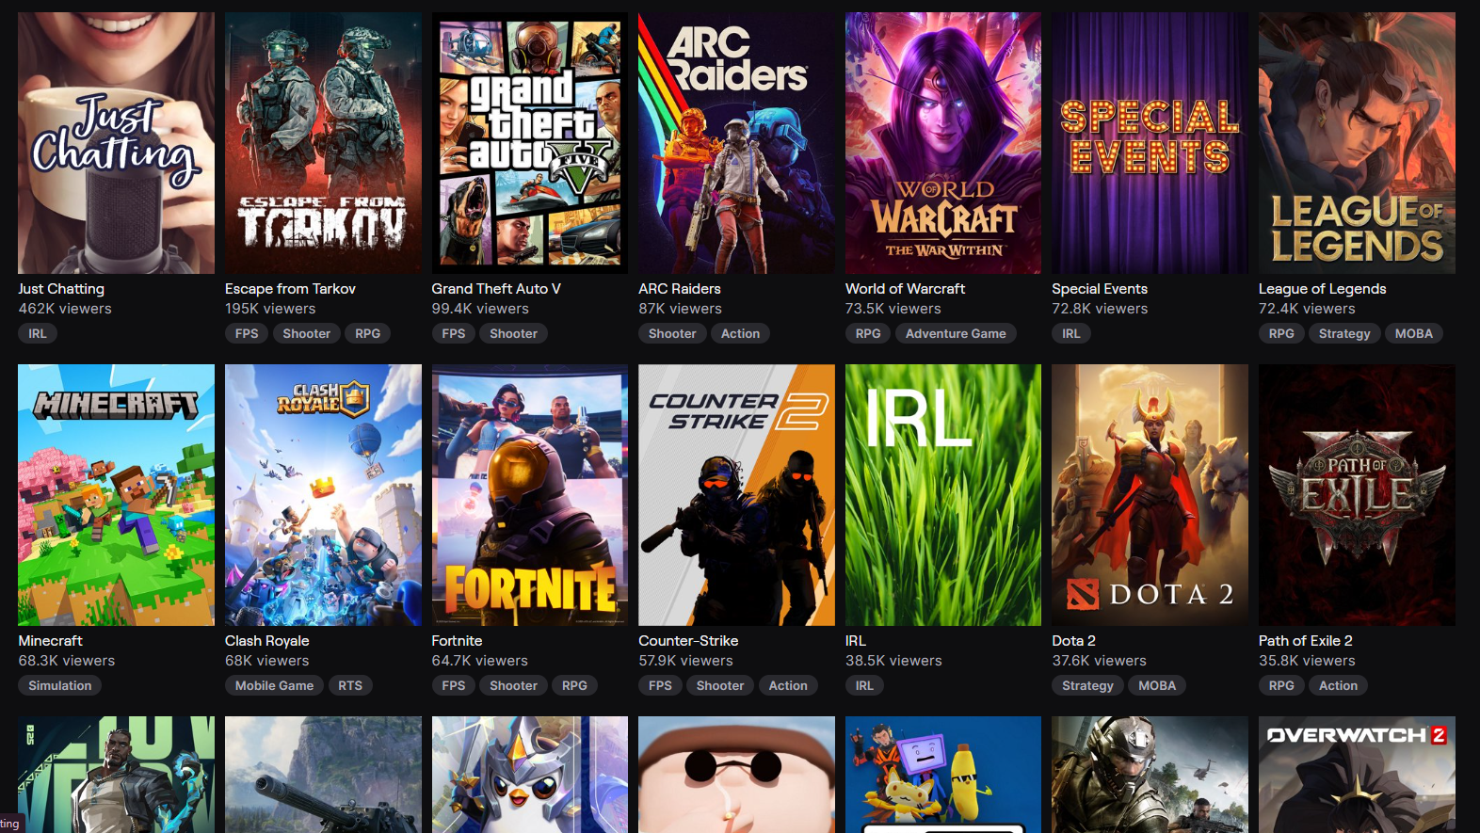Click the Clash Royale title link
The height and width of the screenshot is (833, 1480).
point(267,641)
